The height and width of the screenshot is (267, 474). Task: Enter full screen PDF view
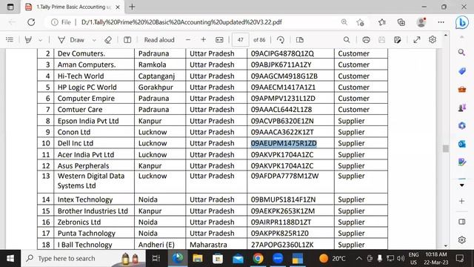point(417,39)
